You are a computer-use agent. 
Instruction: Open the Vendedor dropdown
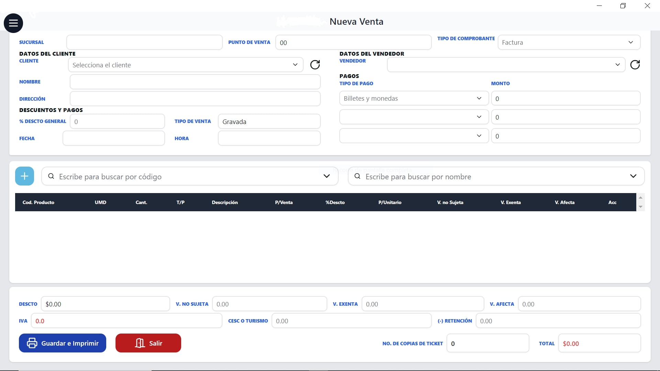[506, 65]
